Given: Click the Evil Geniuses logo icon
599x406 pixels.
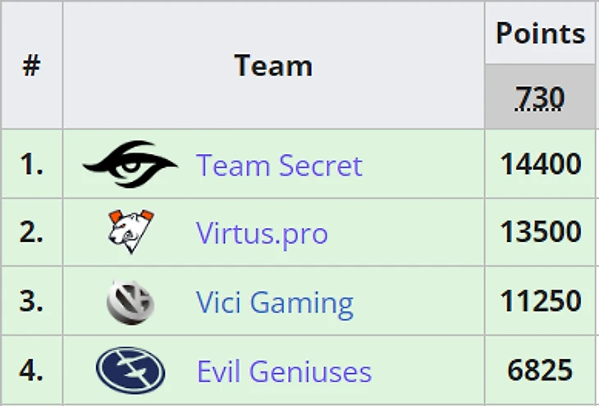Looking at the screenshot, I should [130, 371].
